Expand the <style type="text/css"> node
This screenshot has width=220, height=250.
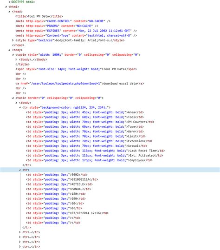[13, 40]
